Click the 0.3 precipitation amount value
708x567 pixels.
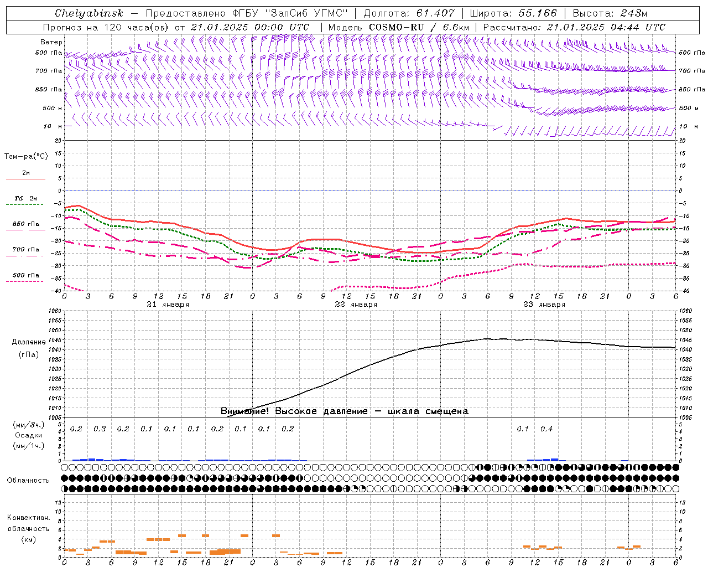(100, 429)
